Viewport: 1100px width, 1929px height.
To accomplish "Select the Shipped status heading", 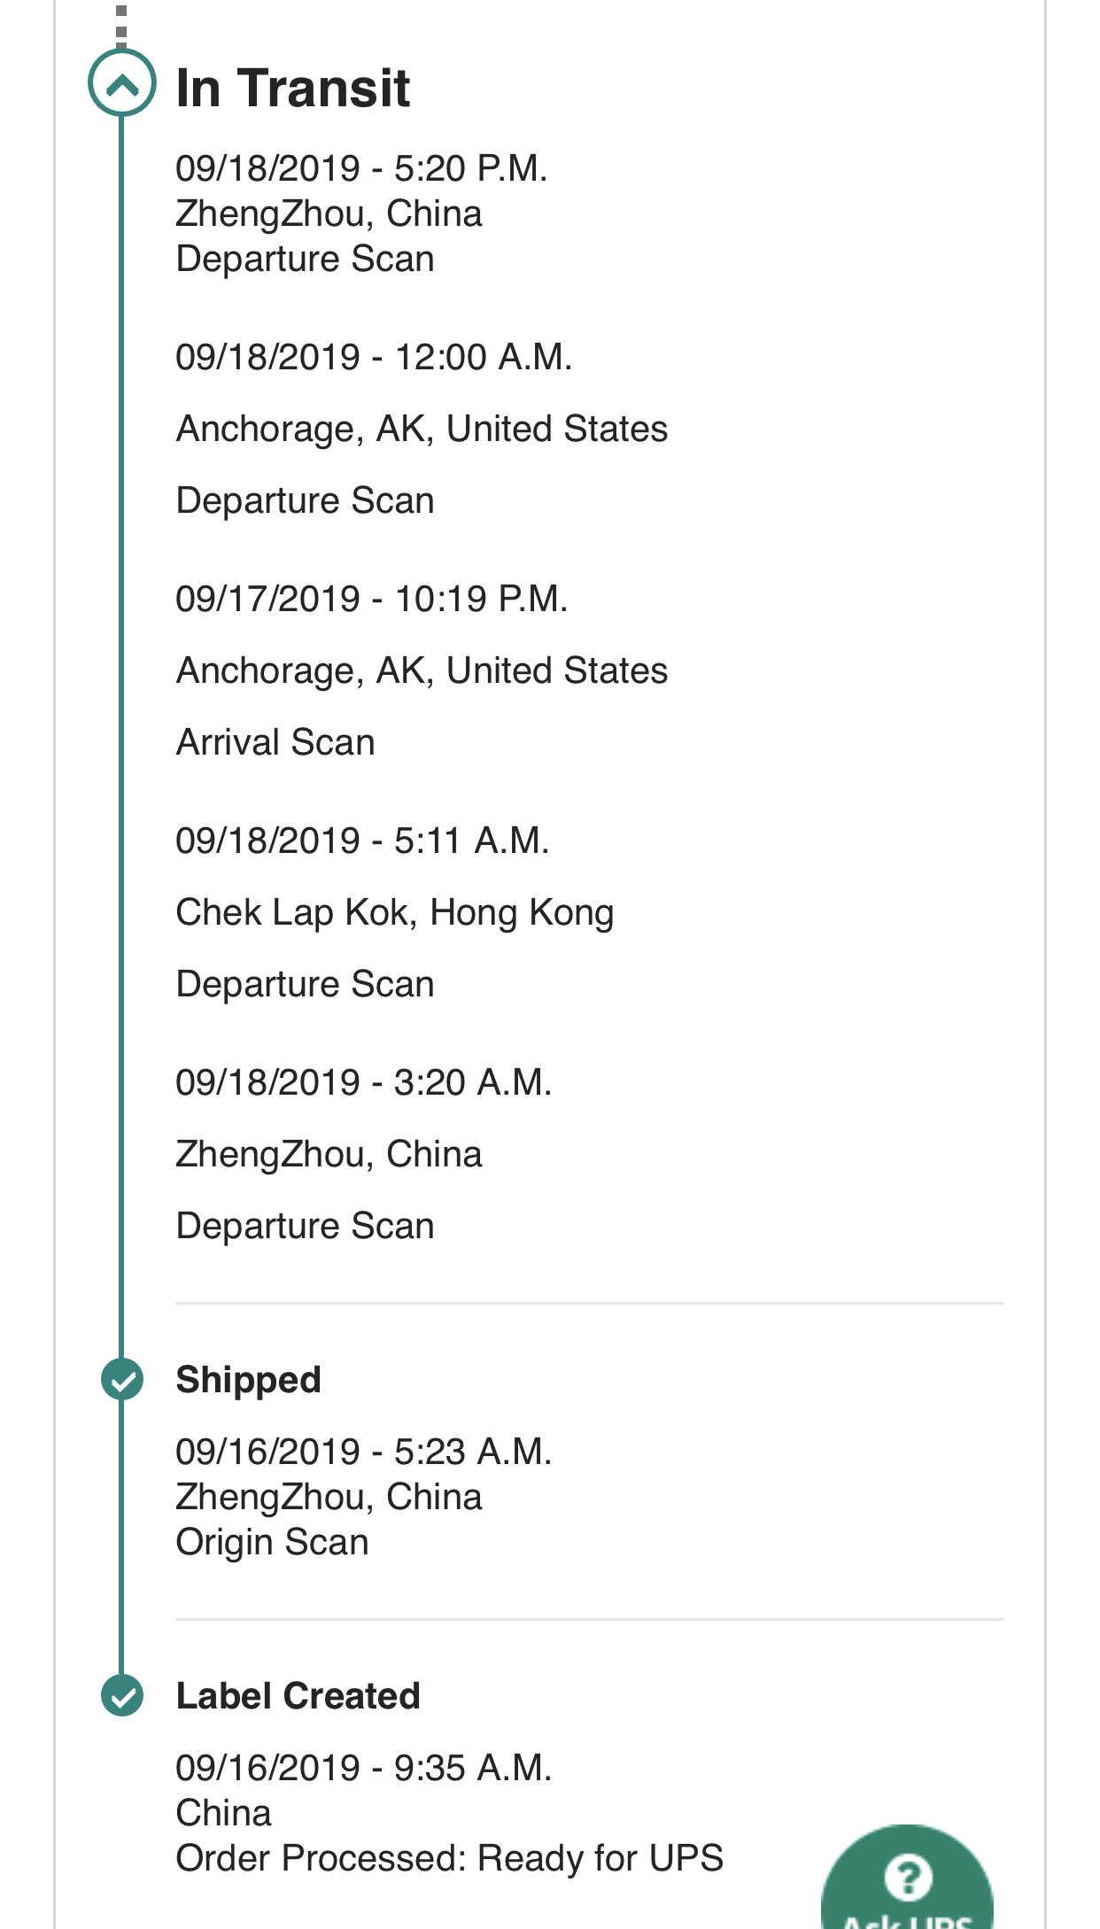I will (x=248, y=1380).
